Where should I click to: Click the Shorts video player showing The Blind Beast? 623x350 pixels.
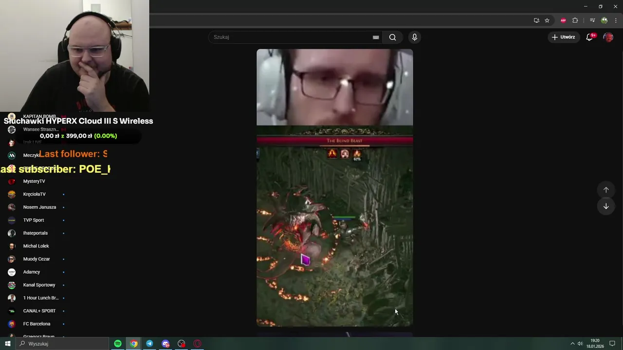click(335, 188)
